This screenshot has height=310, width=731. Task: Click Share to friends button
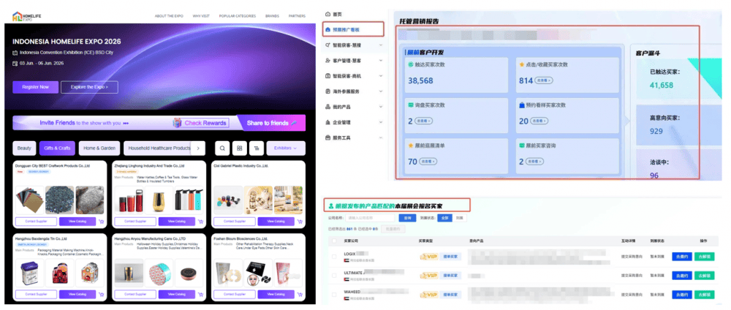[272, 123]
